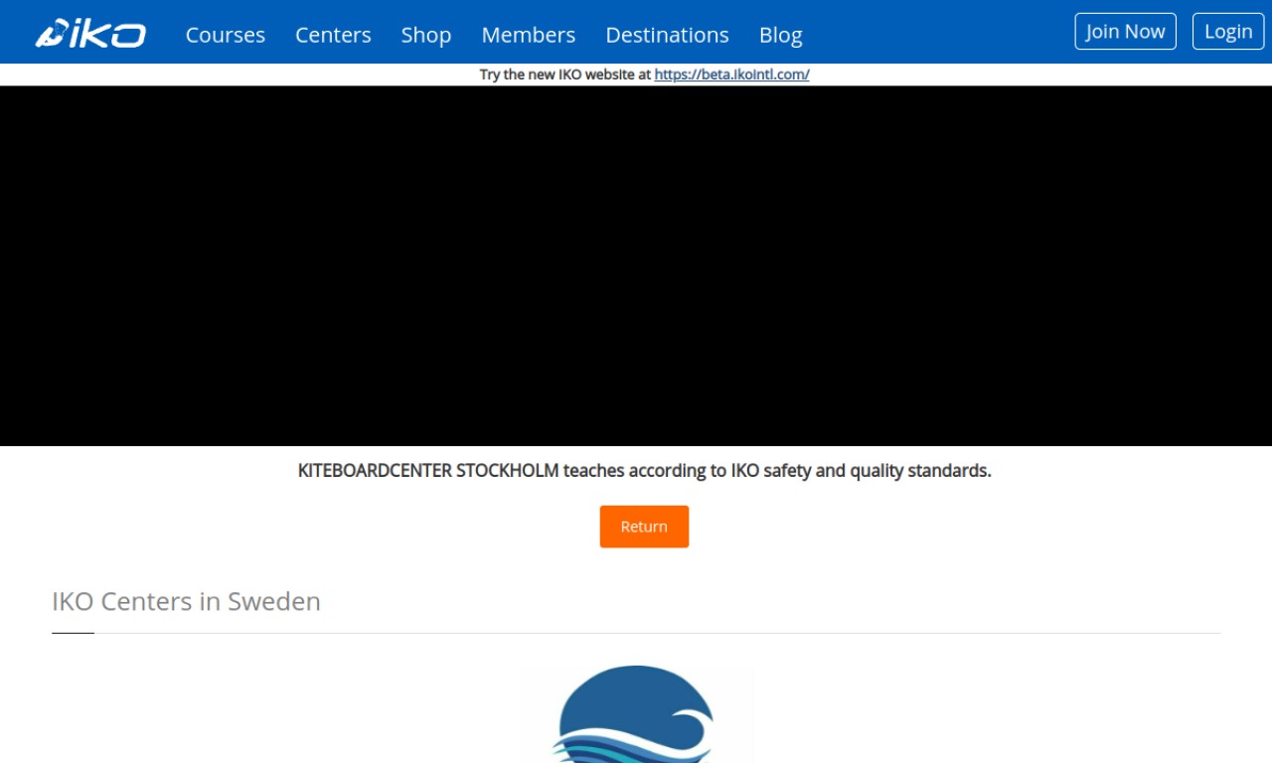Click the IKO logo in header
1272x763 pixels.
pyautogui.click(x=90, y=34)
